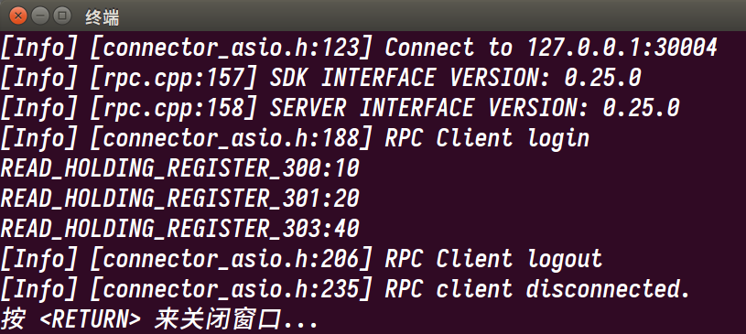Click the RPC Client login message

tap(487, 139)
